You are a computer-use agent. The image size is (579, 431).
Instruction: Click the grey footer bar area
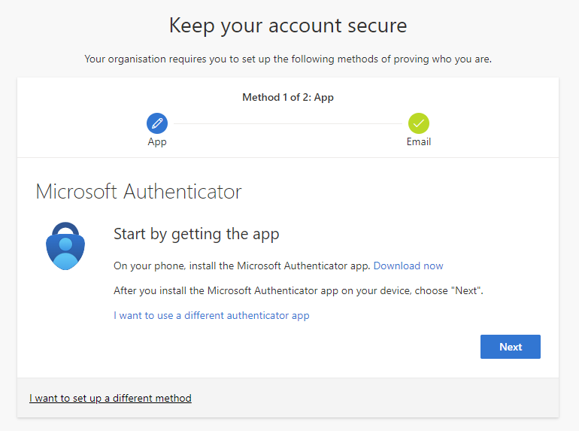(x=288, y=398)
